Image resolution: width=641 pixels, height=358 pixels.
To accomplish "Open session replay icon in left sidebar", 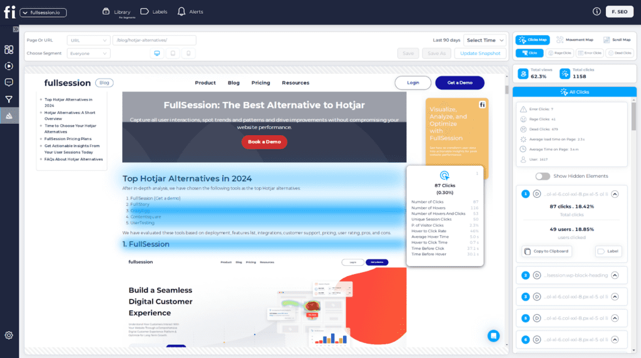I will point(9,66).
